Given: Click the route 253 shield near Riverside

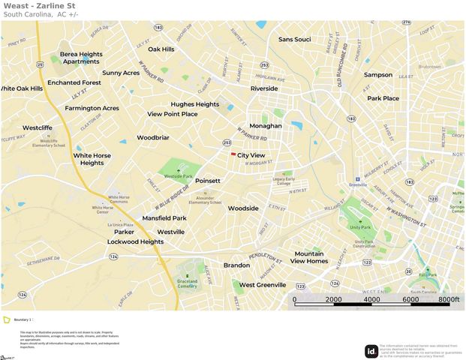Looking at the screenshot, I should tap(264, 65).
